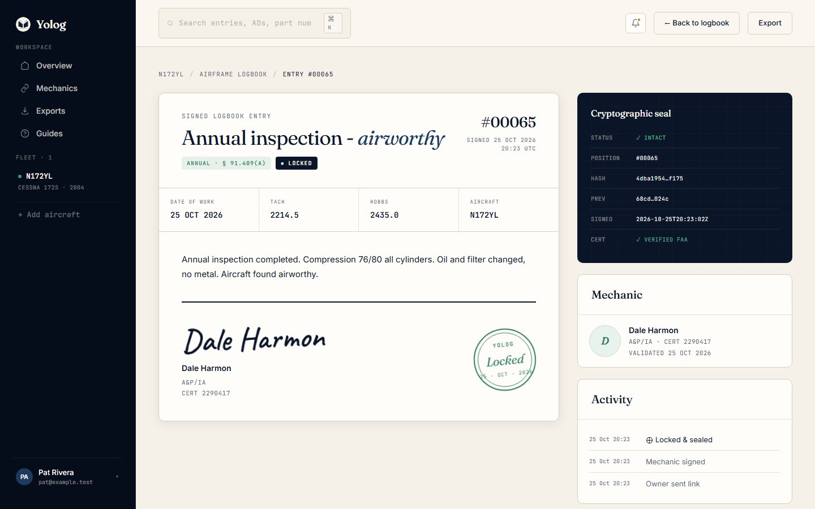Viewport: 815px width, 509px height.
Task: Click the VERIFIED FAA checkmark
Action: [638, 239]
